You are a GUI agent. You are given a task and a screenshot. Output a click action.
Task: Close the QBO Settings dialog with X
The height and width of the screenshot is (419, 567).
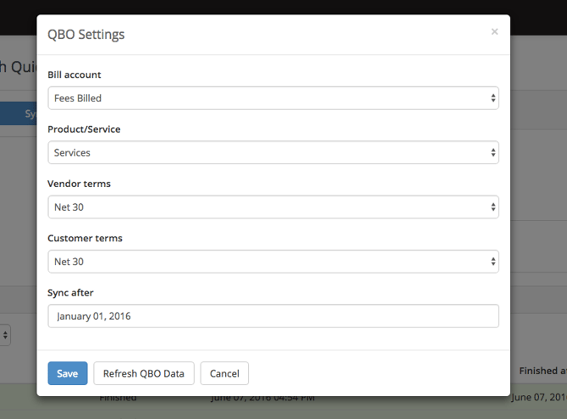point(494,32)
